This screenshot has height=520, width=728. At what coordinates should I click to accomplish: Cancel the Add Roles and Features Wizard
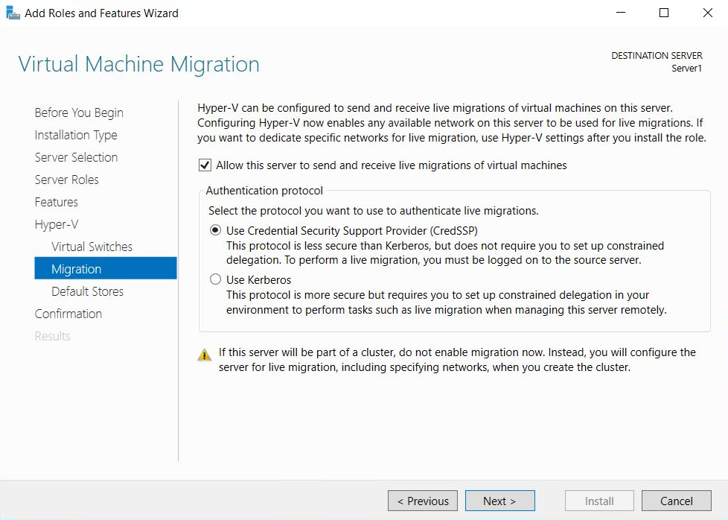pos(676,500)
